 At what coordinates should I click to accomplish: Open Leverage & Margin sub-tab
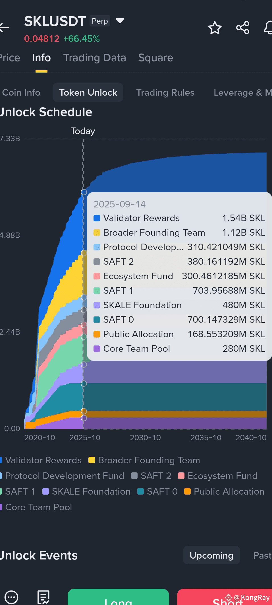point(242,92)
